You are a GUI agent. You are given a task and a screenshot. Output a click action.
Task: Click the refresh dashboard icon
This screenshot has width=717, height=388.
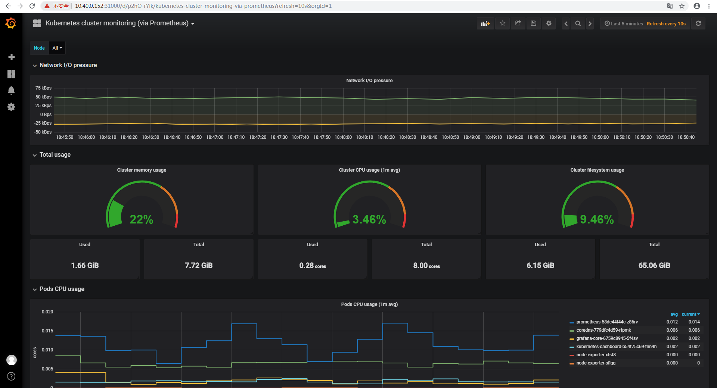[x=698, y=24]
